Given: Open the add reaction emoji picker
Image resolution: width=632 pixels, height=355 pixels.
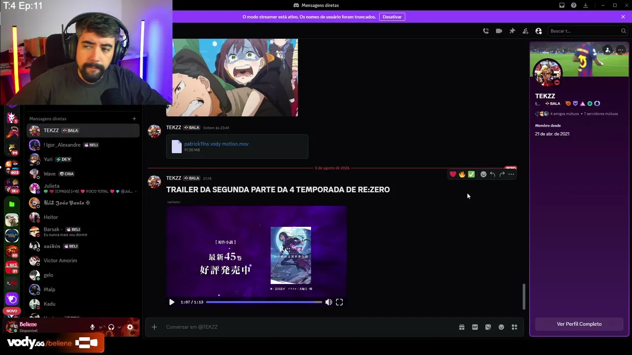Looking at the screenshot, I should pyautogui.click(x=483, y=174).
